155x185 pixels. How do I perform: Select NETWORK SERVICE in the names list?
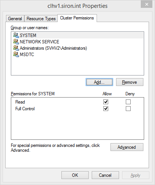(x=77, y=42)
